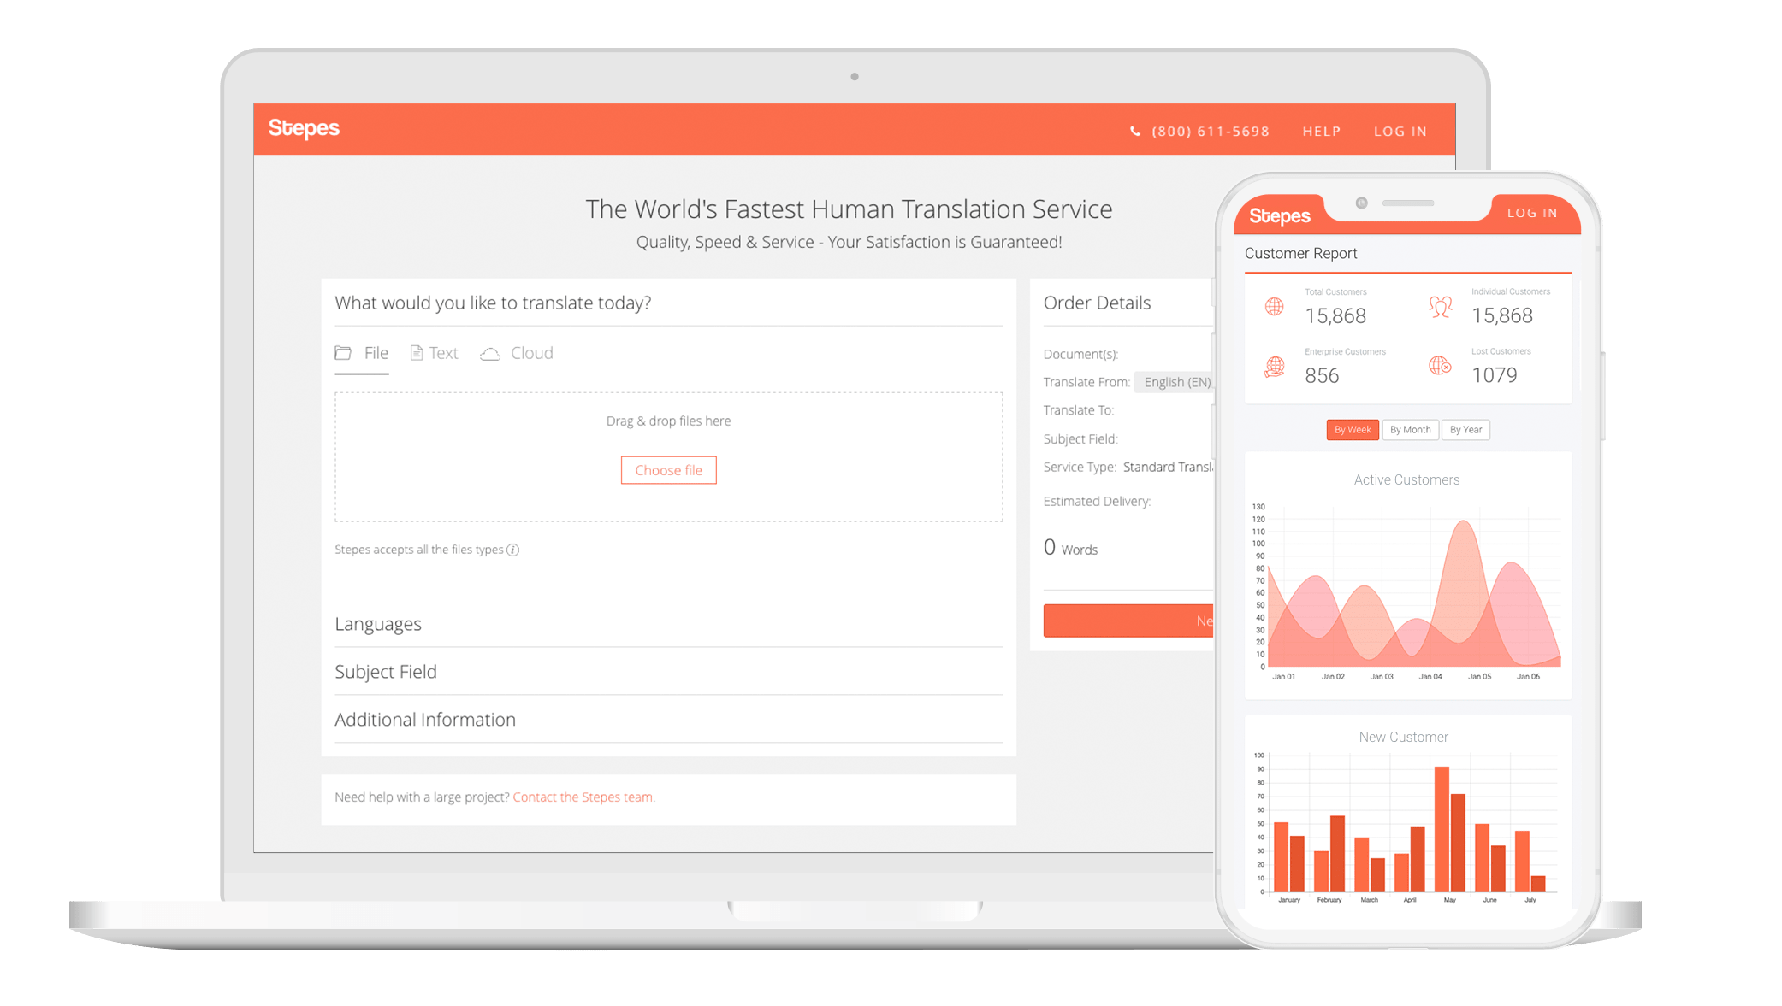Image resolution: width=1782 pixels, height=1006 pixels.
Task: Click the Estimated Delivery label
Action: 1097,502
